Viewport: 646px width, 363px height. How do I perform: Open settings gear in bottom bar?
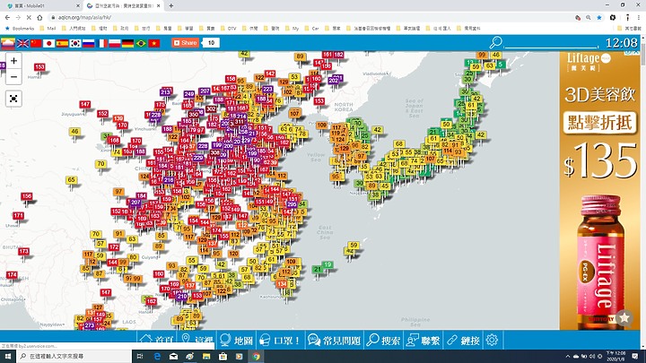492,340
